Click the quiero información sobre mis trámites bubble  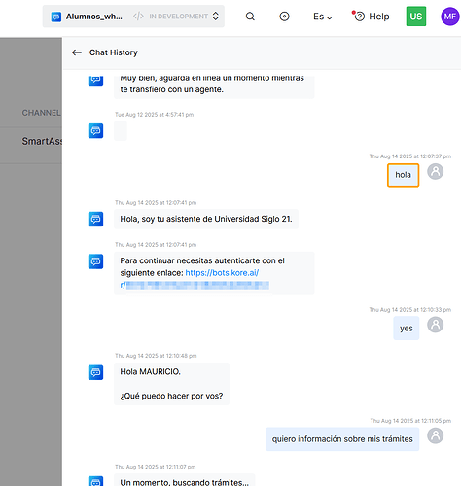[342, 439]
